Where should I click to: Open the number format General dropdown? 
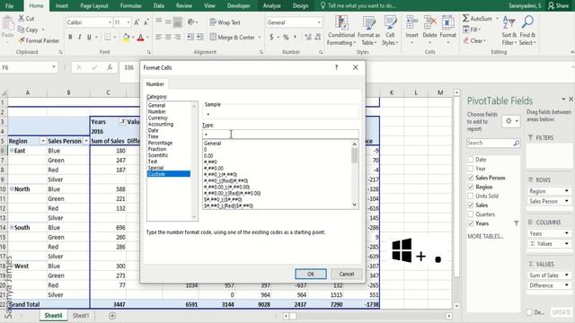pyautogui.click(x=319, y=22)
